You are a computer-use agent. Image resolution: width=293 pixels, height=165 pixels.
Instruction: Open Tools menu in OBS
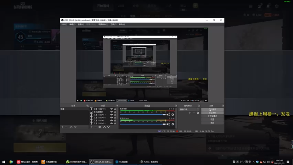(x=114, y=25)
